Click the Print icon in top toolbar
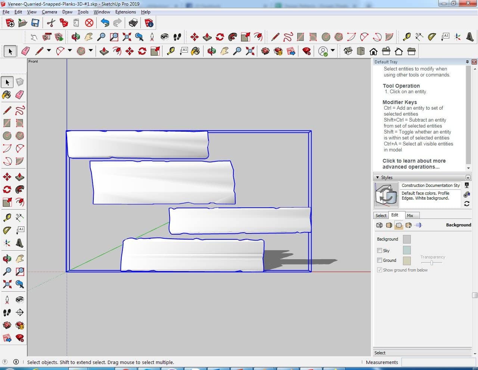This screenshot has height=370, width=478. click(x=133, y=23)
